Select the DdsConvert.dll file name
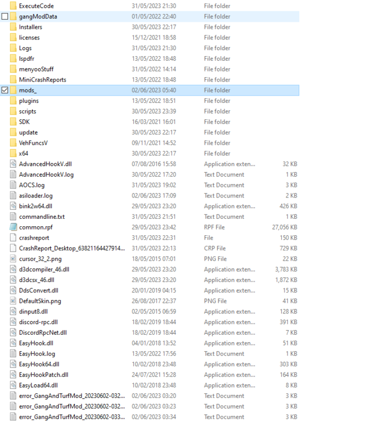The width and height of the screenshot is (374, 422). (x=38, y=290)
